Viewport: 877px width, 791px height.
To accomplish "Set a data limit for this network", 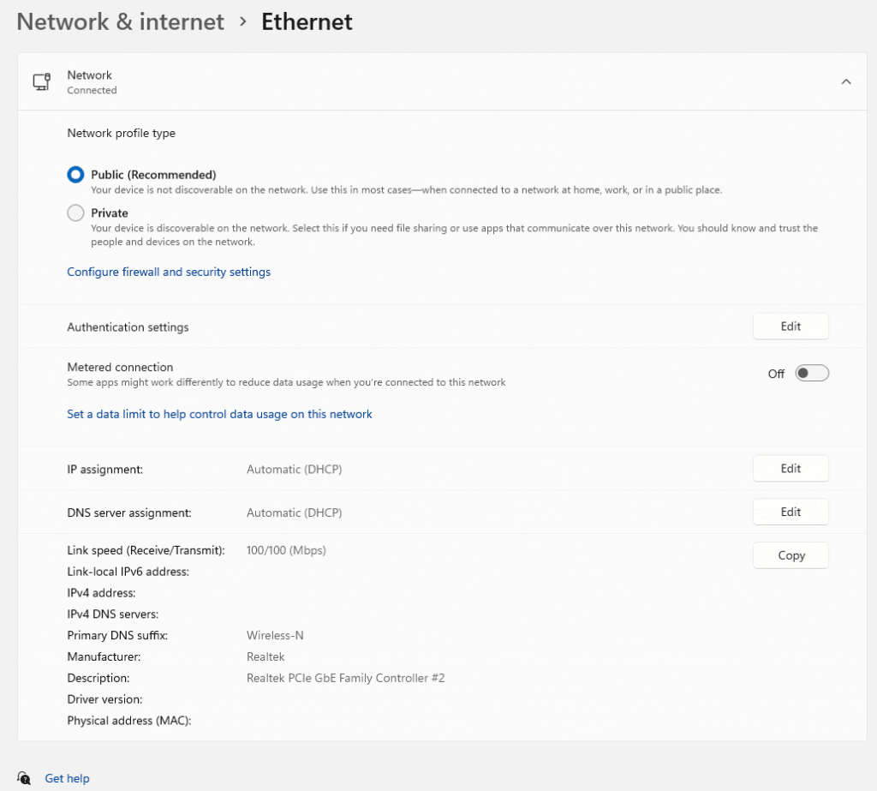I will coord(219,414).
